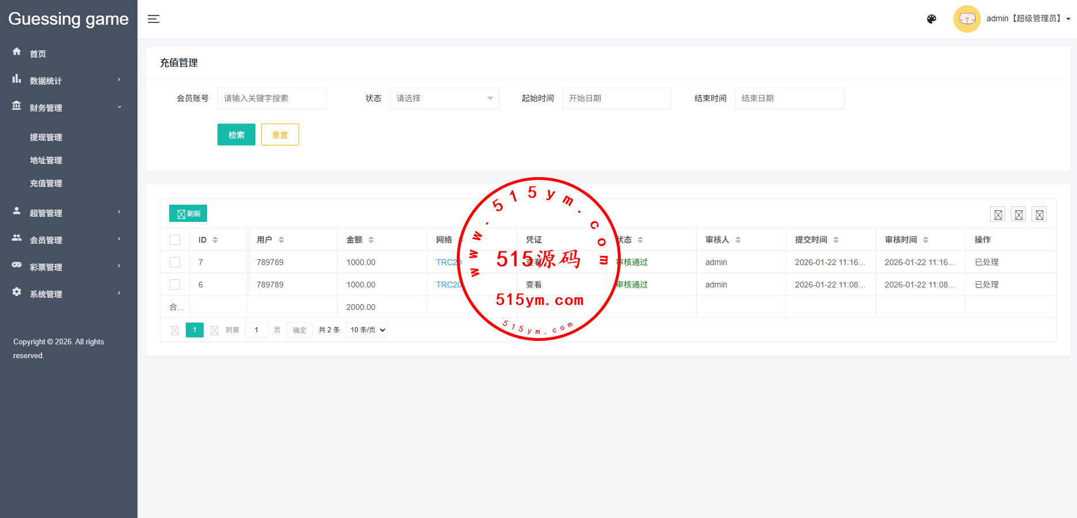1077x518 pixels.
Task: Open 提现管理 in the sidebar
Action: coord(46,137)
